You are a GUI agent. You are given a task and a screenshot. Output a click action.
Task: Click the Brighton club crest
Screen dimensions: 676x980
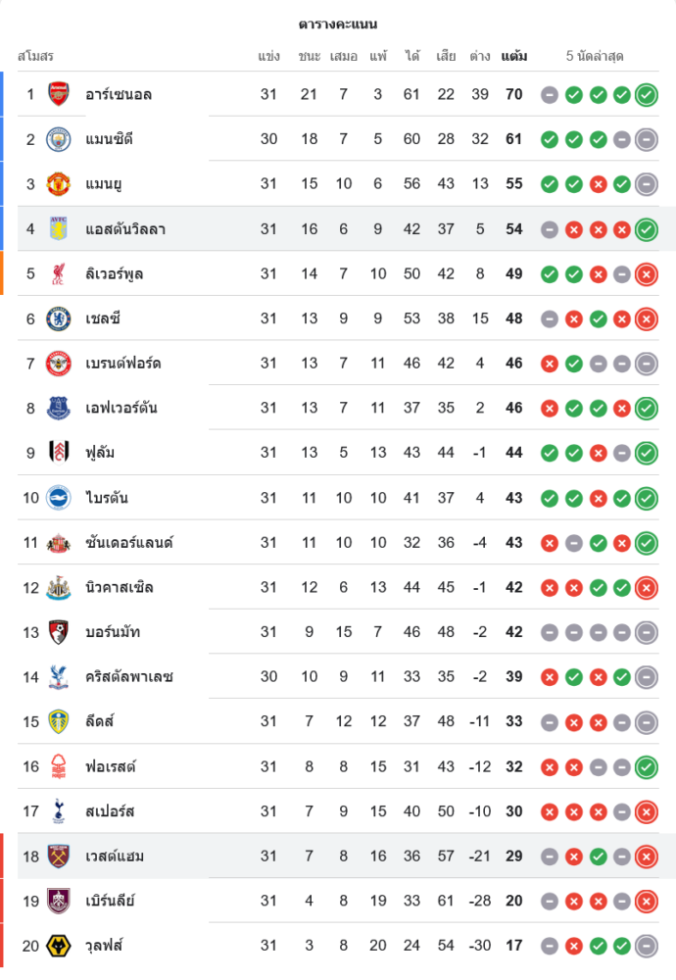click(59, 498)
